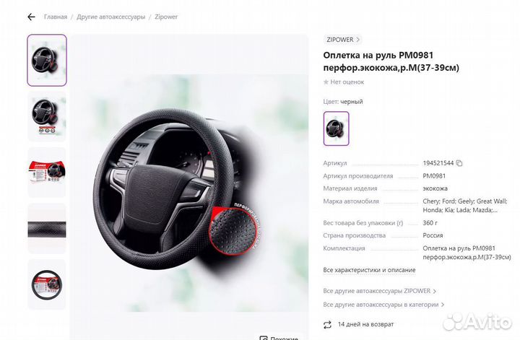Open the ZIPOWER brand chevron

pyautogui.click(x=357, y=40)
